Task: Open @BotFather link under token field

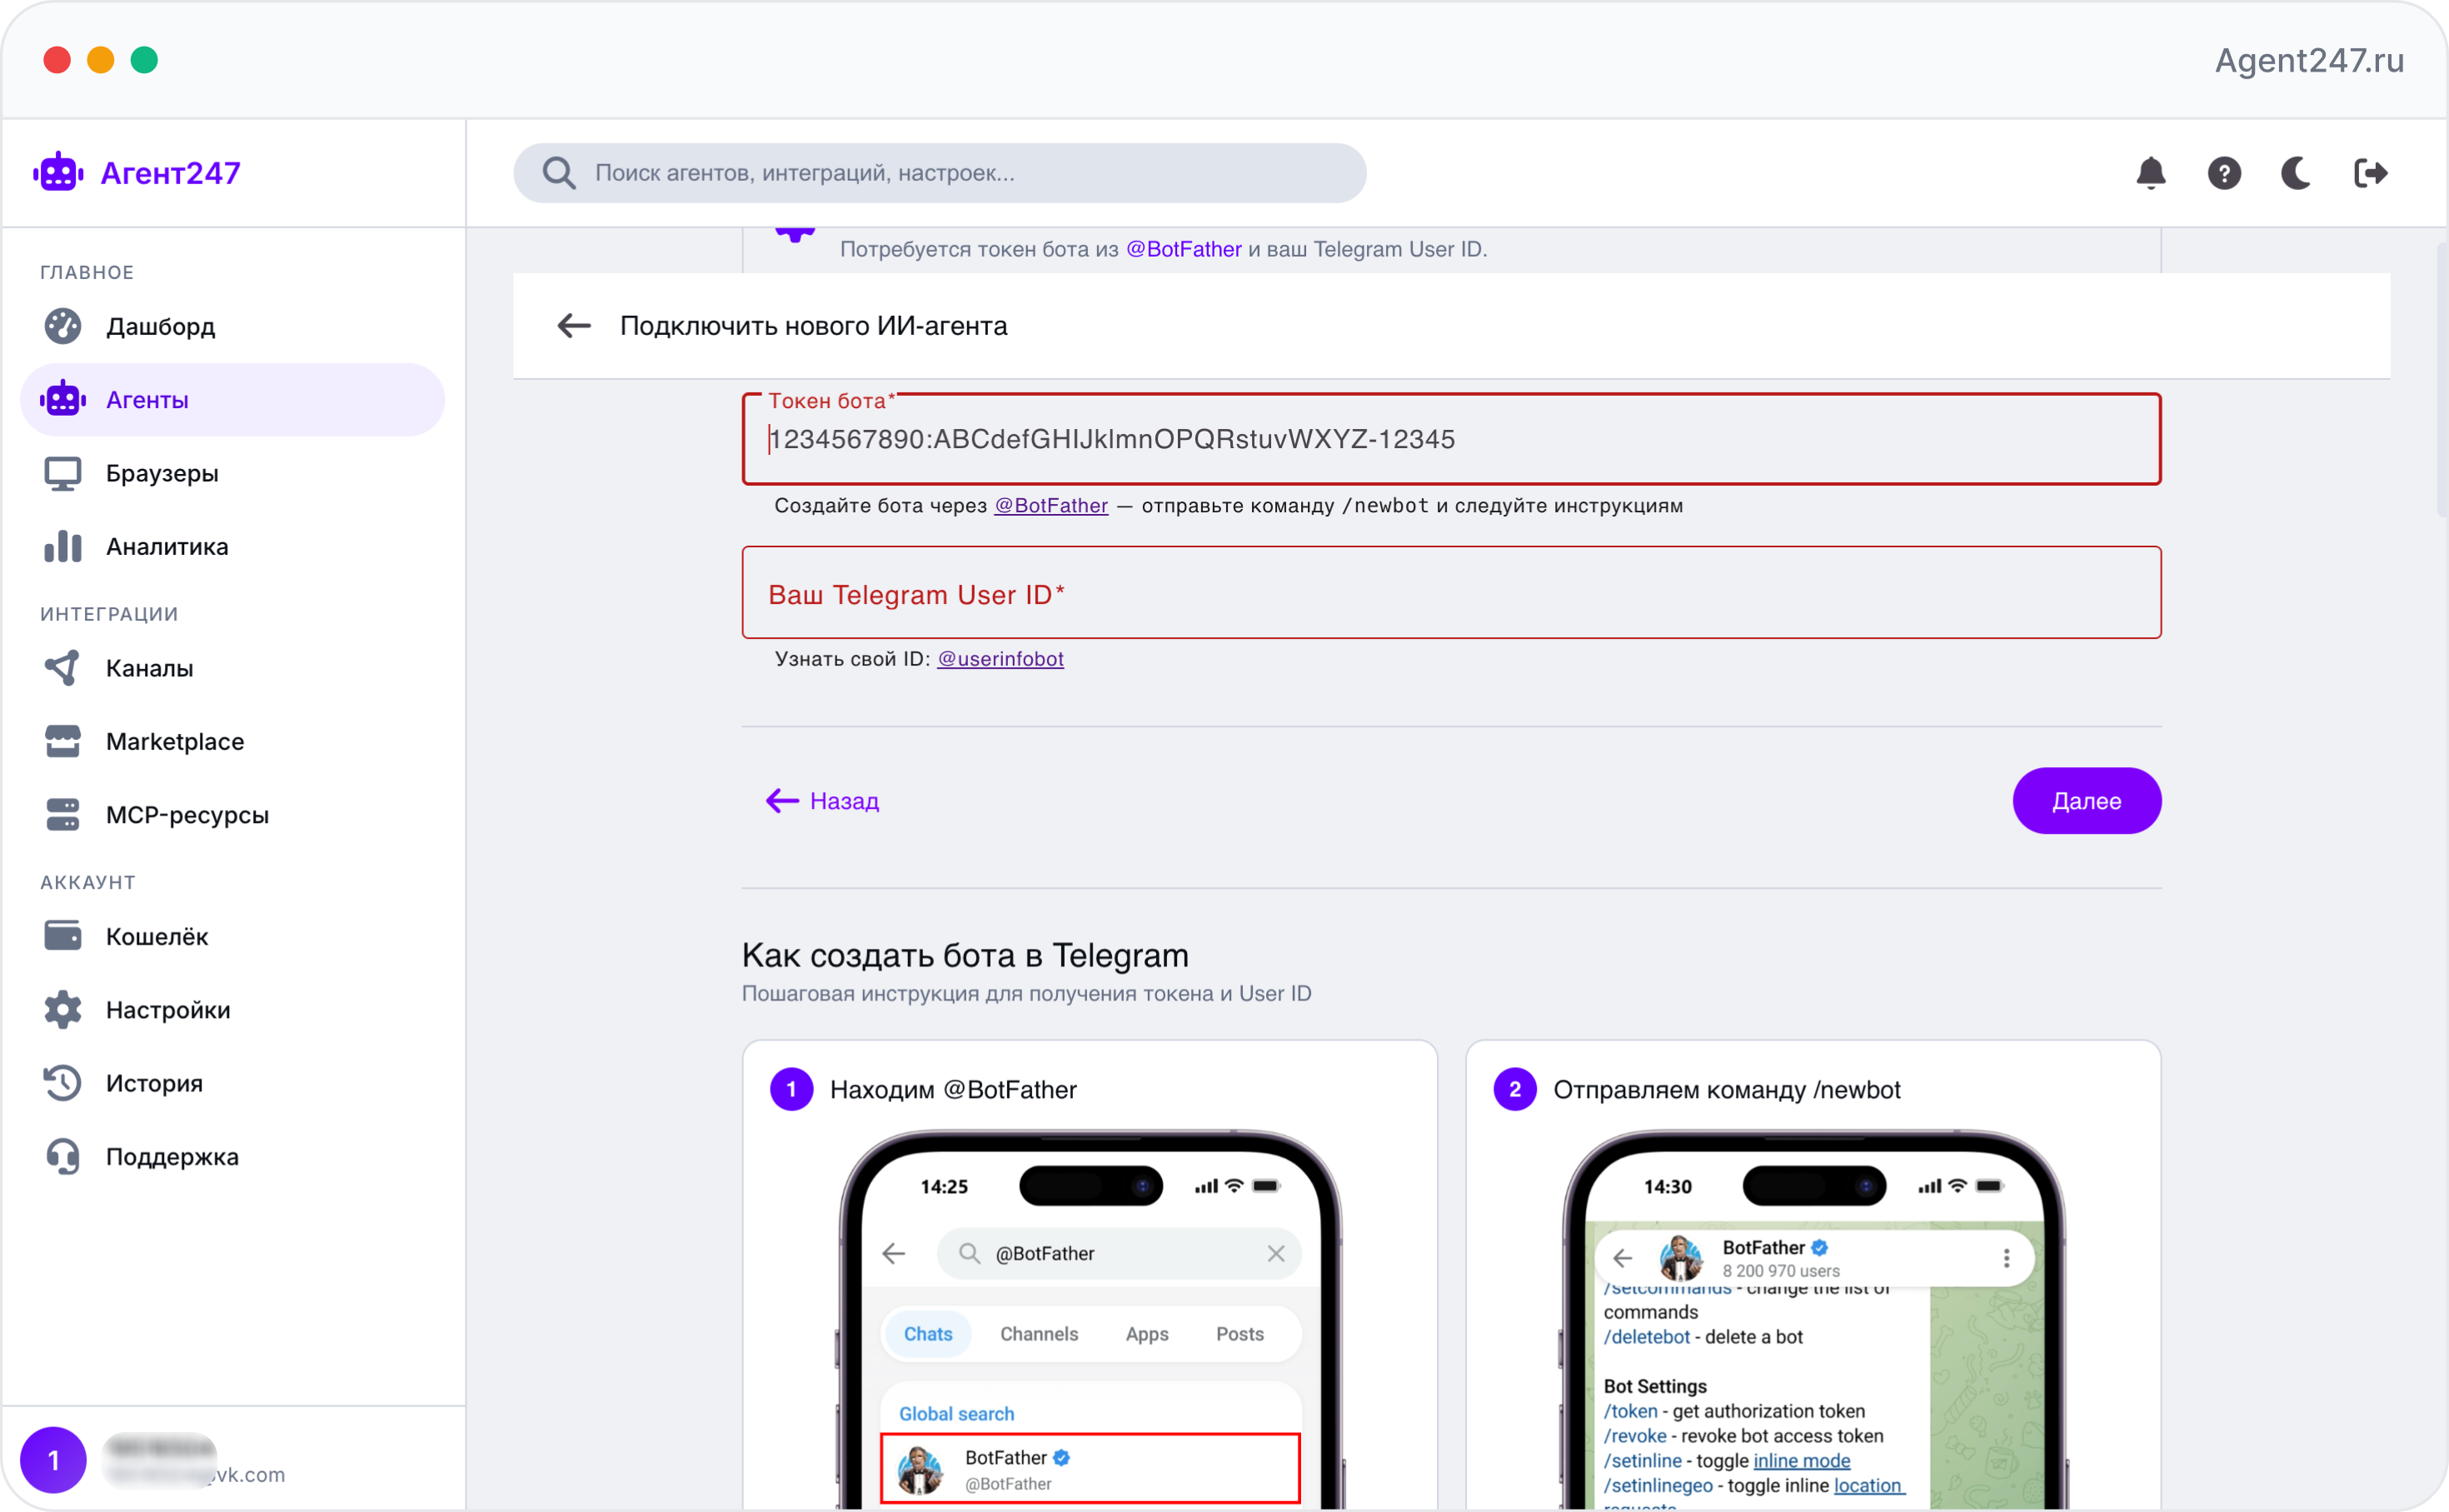Action: [x=1050, y=505]
